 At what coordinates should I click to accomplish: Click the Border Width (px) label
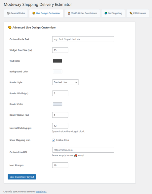click(x=19, y=94)
